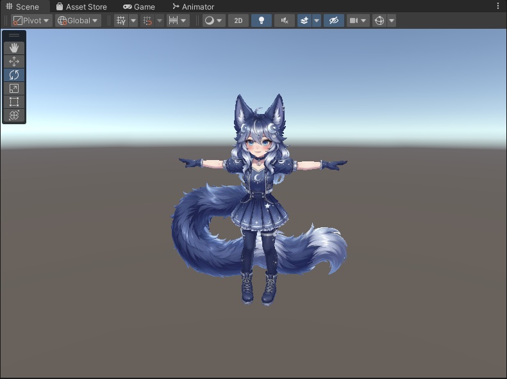The image size is (507, 379).
Task: Select the Transform tool
Action: pyautogui.click(x=14, y=115)
